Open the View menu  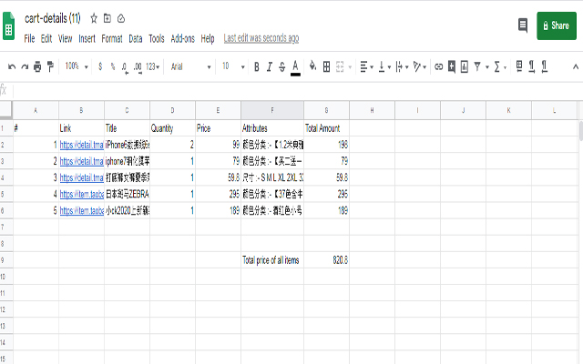point(65,38)
